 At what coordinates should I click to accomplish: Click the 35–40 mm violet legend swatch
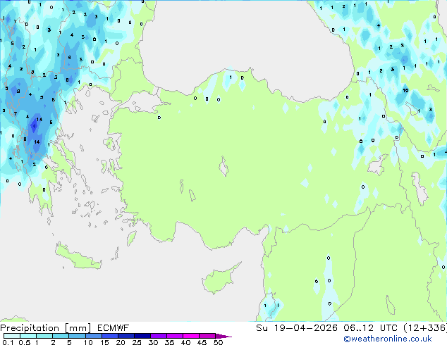pos(174,336)
